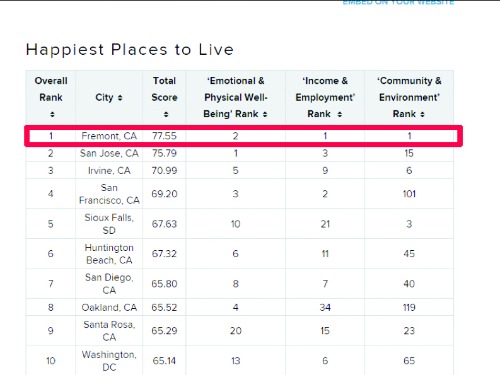Click well-being rank 10 for Sioux Falls

pos(236,224)
